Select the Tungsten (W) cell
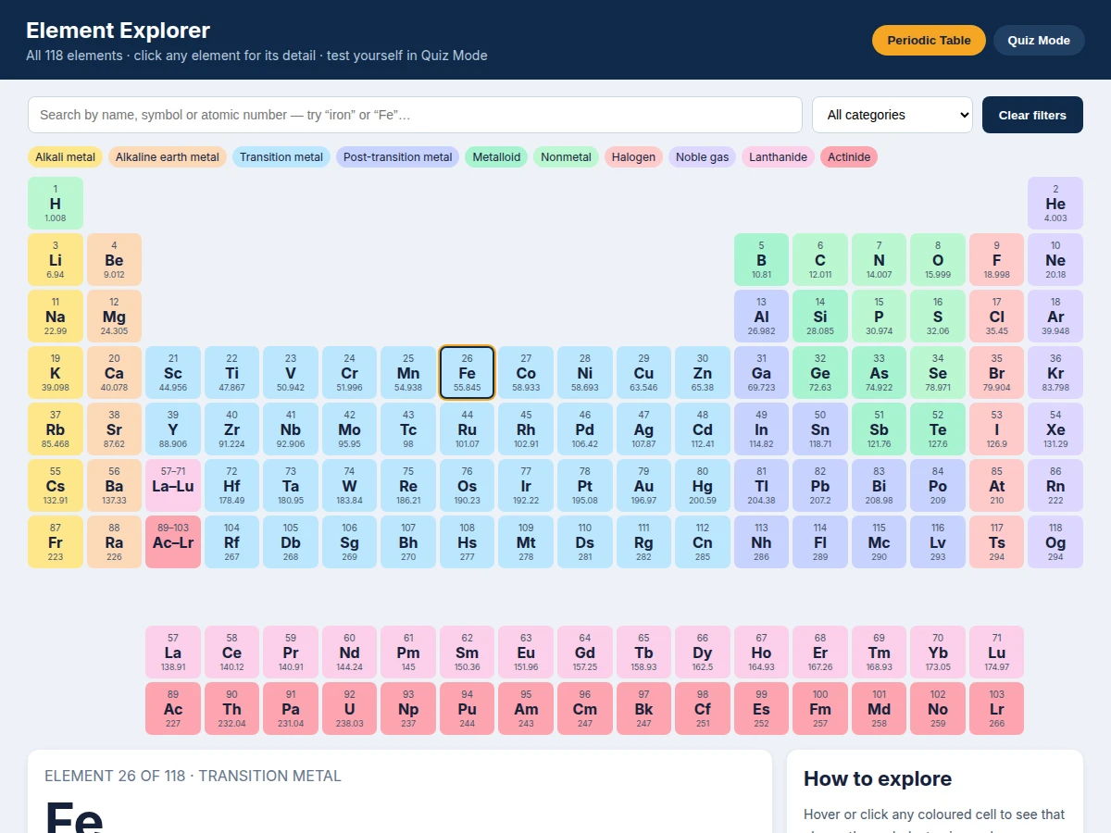Screen dimensions: 1111x833 (x=350, y=486)
